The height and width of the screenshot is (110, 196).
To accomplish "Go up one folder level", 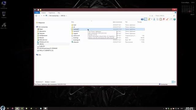I will [44, 16].
